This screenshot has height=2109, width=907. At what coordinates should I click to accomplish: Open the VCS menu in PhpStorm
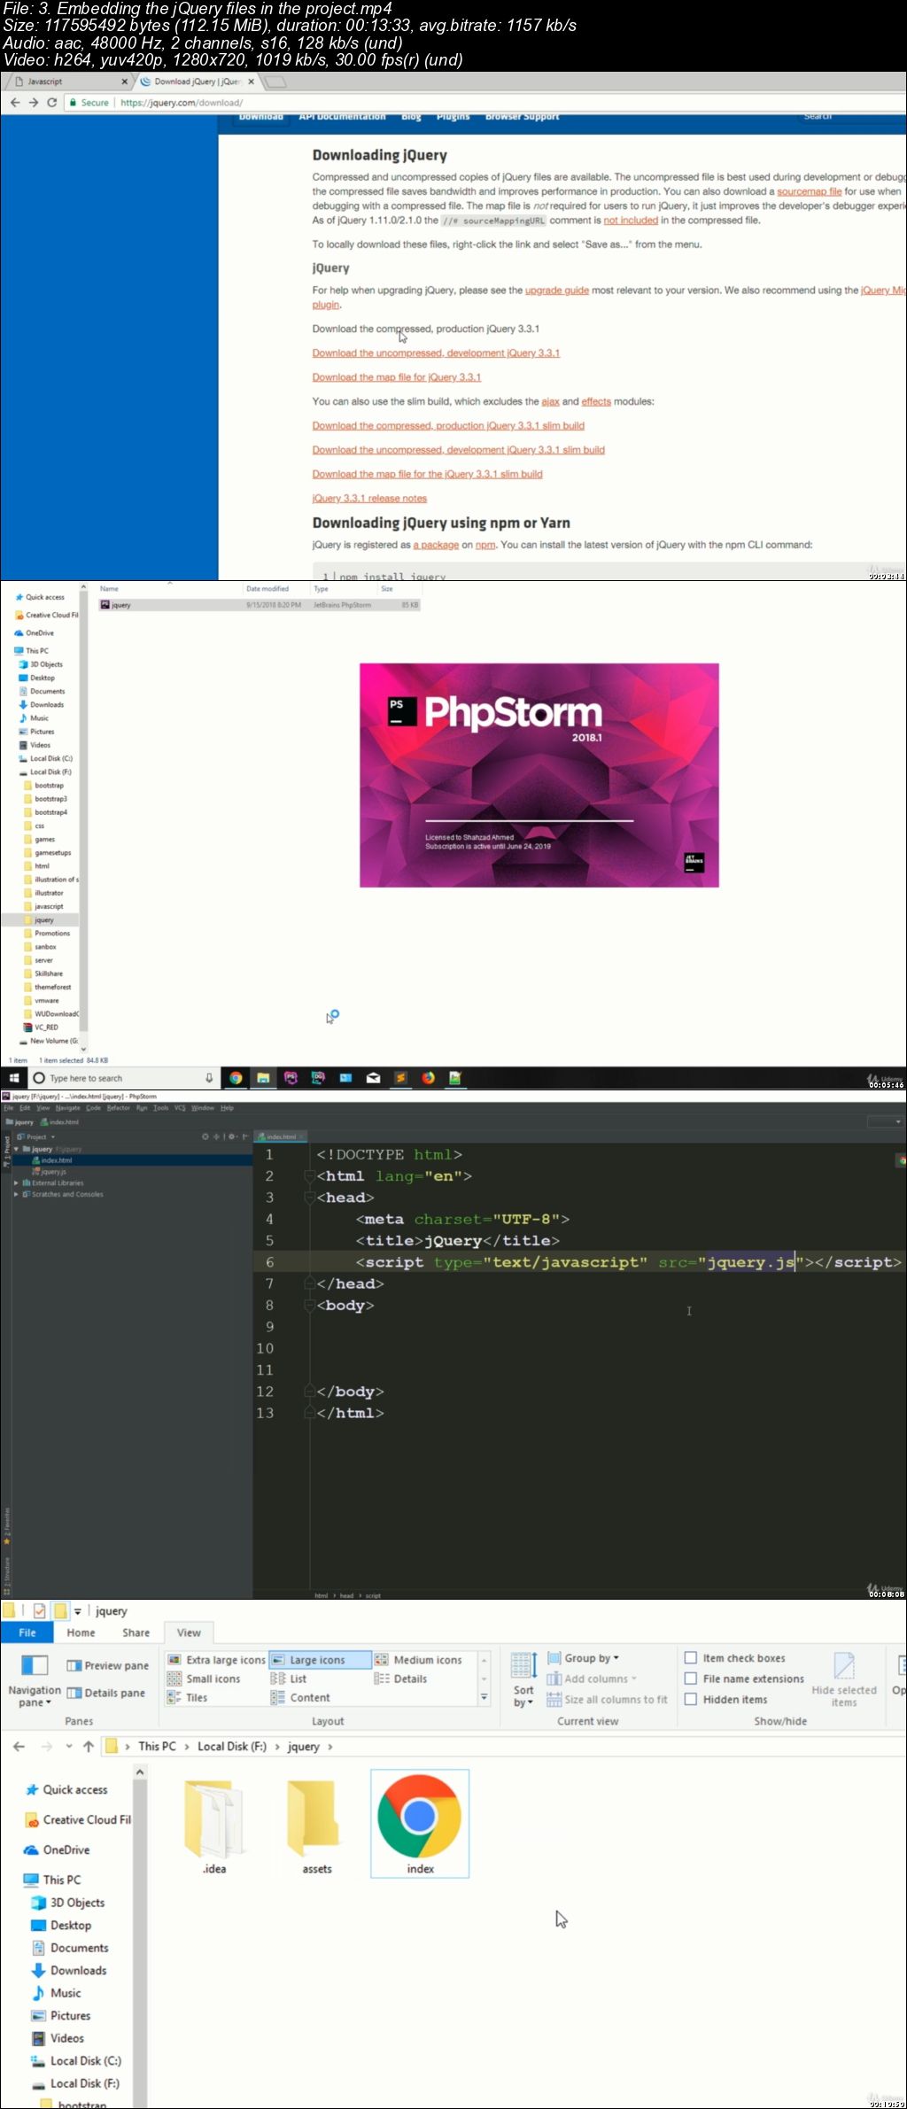click(180, 1108)
